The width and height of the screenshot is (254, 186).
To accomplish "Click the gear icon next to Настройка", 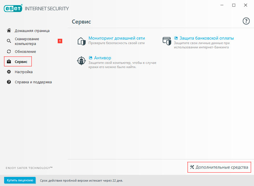I will [9, 72].
